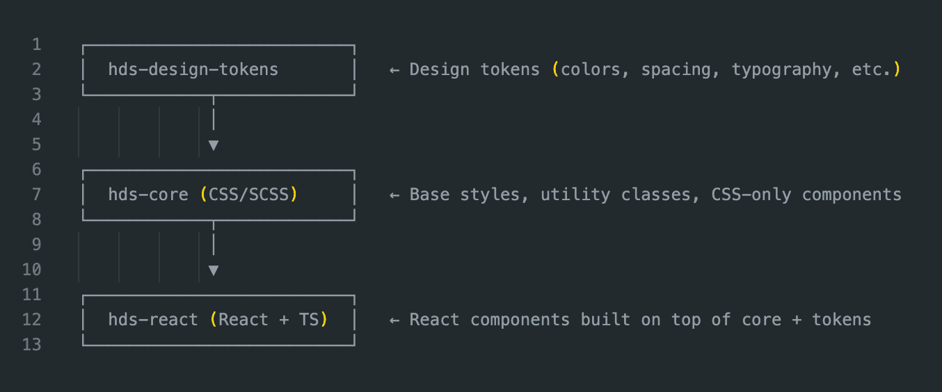Click line number 1 in the gutter

(x=37, y=44)
